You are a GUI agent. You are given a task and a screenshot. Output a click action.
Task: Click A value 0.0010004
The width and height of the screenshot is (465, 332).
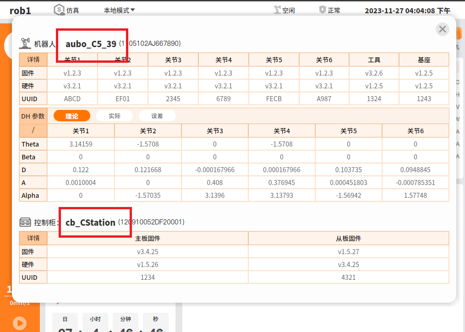tap(81, 183)
